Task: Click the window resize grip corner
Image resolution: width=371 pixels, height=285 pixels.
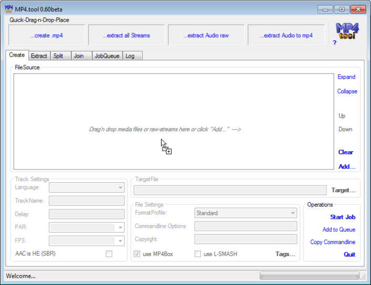Action: [x=363, y=277]
